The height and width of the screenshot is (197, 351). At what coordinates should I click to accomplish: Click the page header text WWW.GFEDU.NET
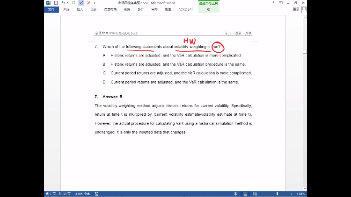click(123, 33)
